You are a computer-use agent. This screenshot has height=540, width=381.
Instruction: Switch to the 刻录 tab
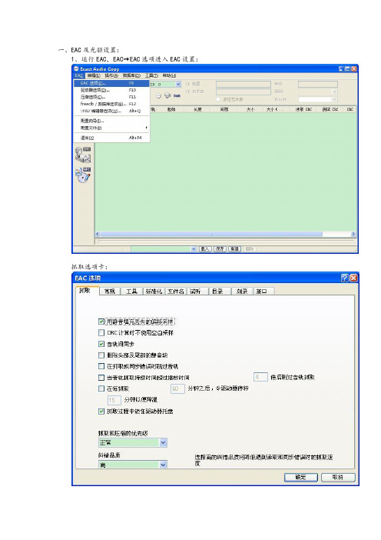(x=242, y=292)
